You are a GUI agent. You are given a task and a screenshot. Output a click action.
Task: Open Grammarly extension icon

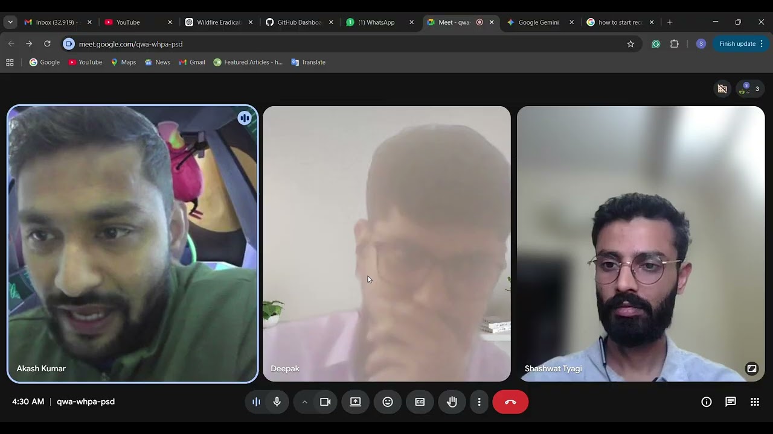(x=656, y=44)
